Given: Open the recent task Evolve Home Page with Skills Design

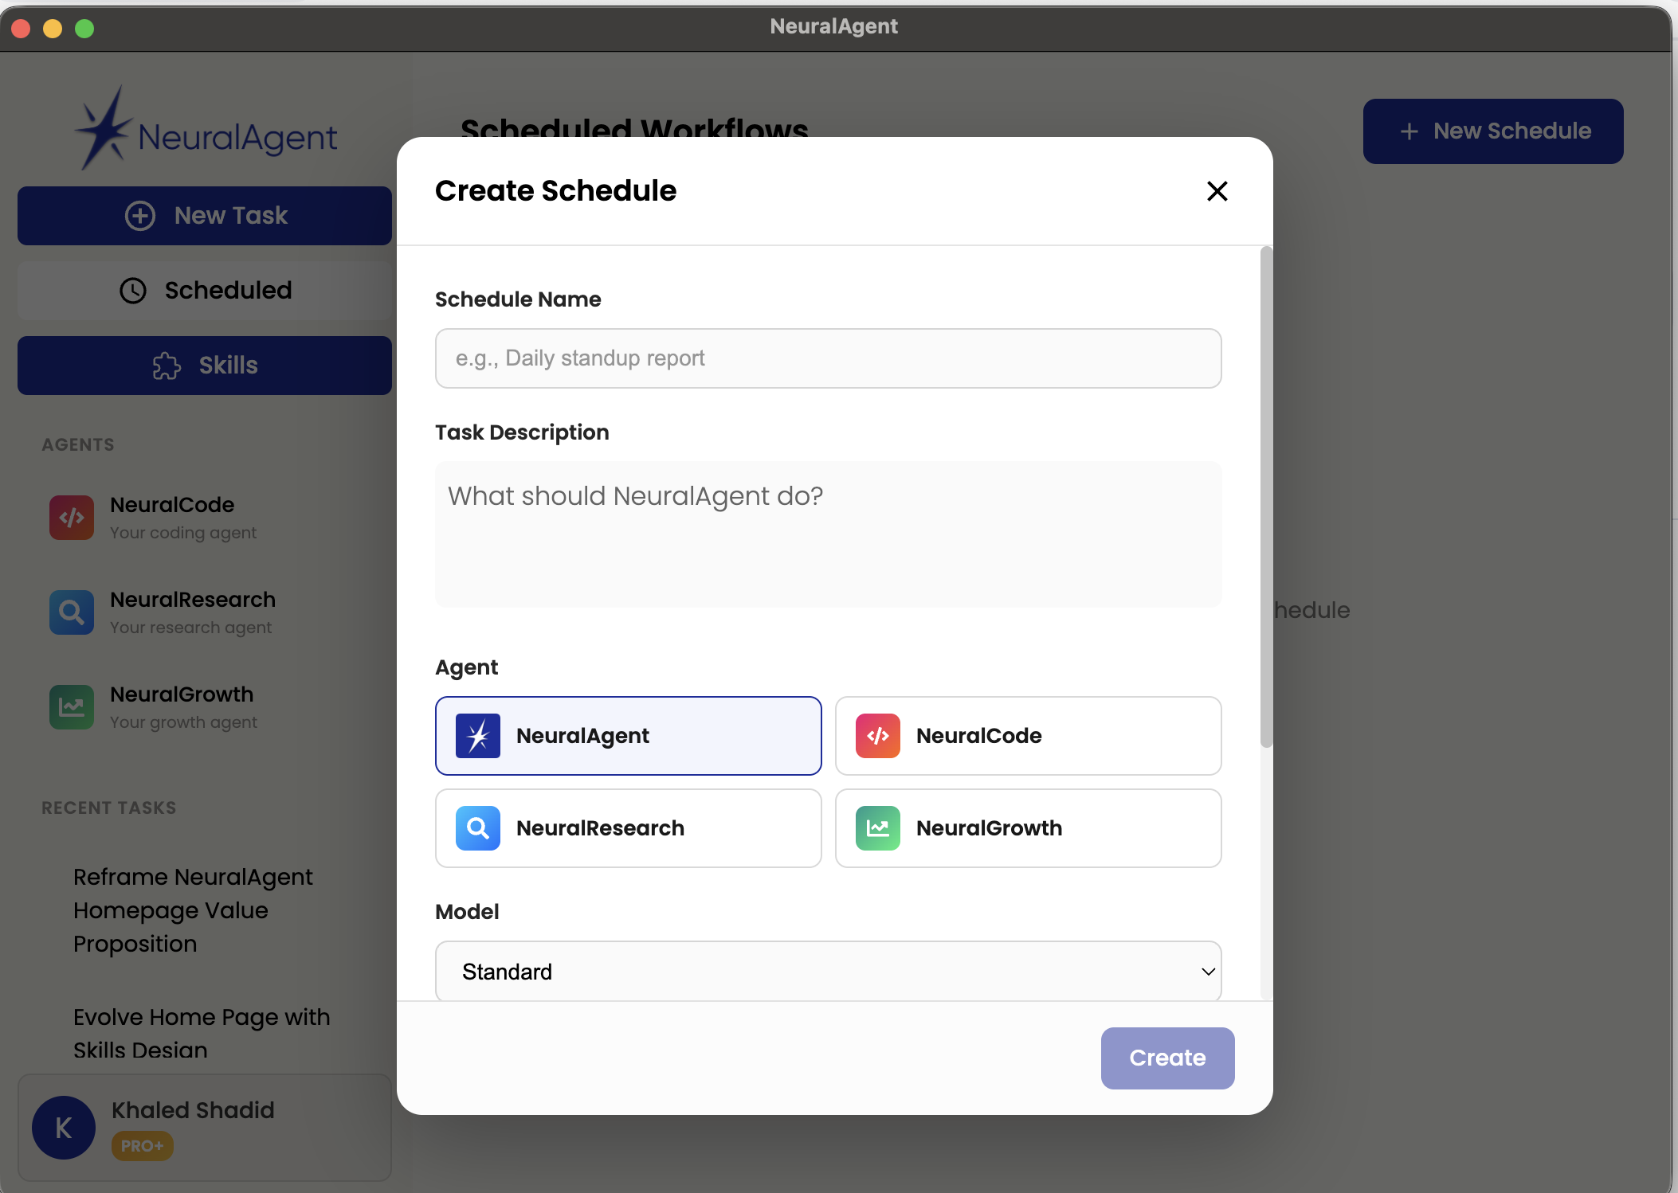Looking at the screenshot, I should click(x=202, y=1033).
